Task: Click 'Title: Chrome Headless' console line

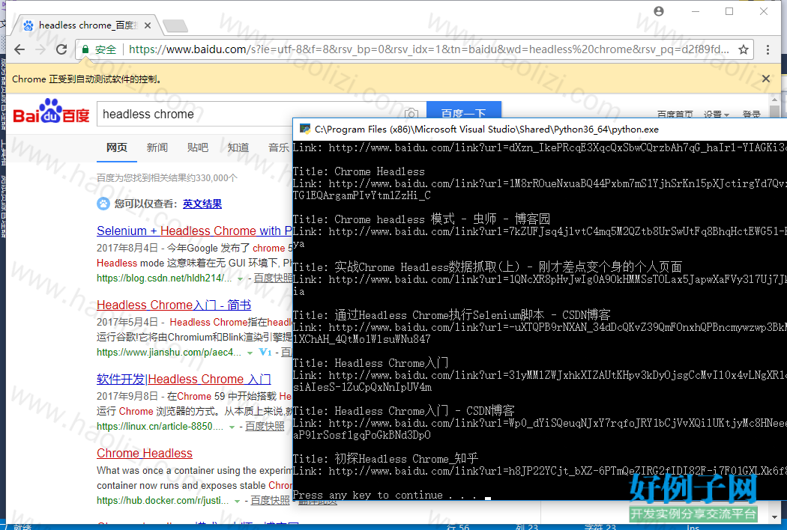Action: coord(358,171)
